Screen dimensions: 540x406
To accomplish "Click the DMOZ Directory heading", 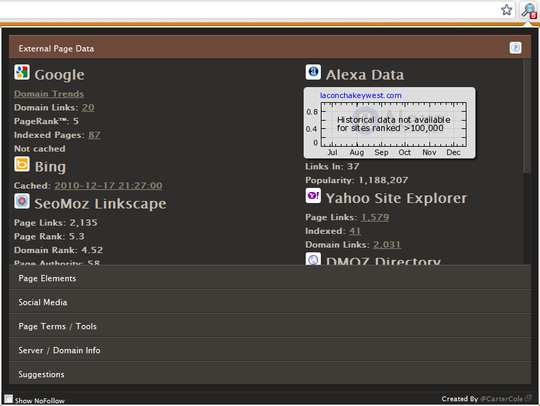I will pyautogui.click(x=383, y=261).
